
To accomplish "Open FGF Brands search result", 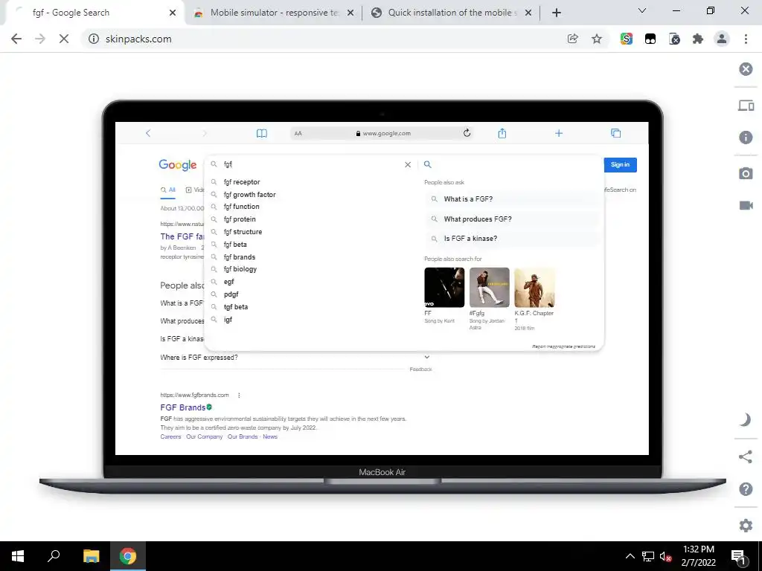I will 183,407.
